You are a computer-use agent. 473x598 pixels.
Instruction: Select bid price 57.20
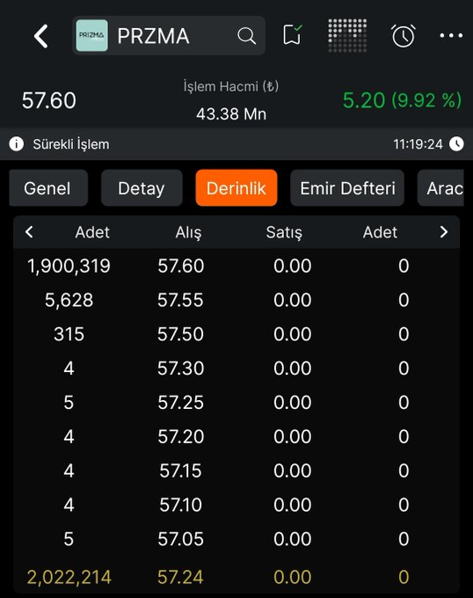[180, 437]
